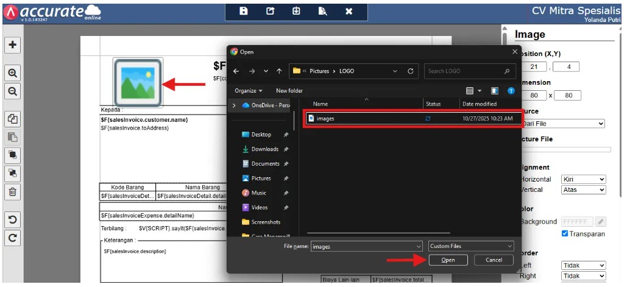Click the Background color FFFFFF field
This screenshot has width=627, height=287.
point(577,222)
